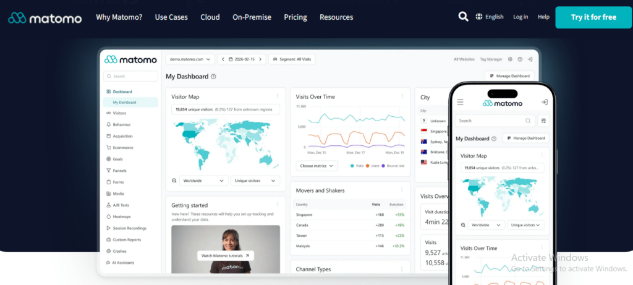Open the 2026-02-15 date picker

click(x=242, y=59)
